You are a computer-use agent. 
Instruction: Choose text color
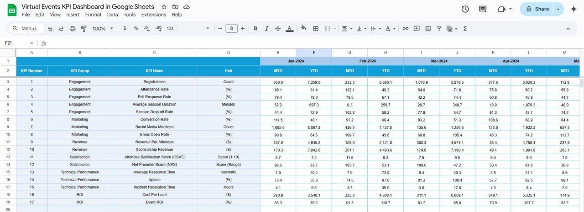290,28
